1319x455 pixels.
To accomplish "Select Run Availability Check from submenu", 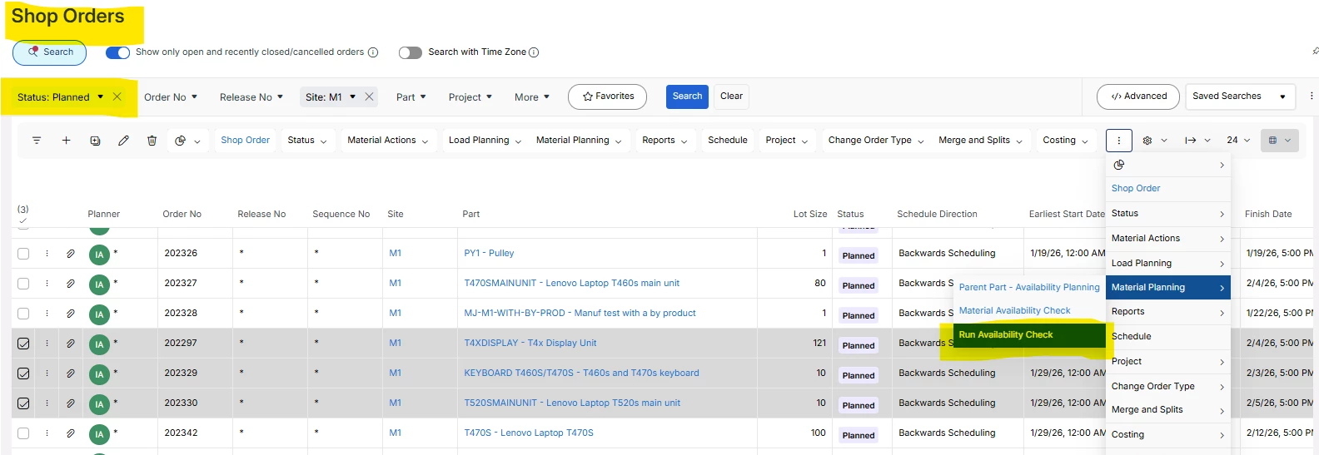I will coord(1006,335).
